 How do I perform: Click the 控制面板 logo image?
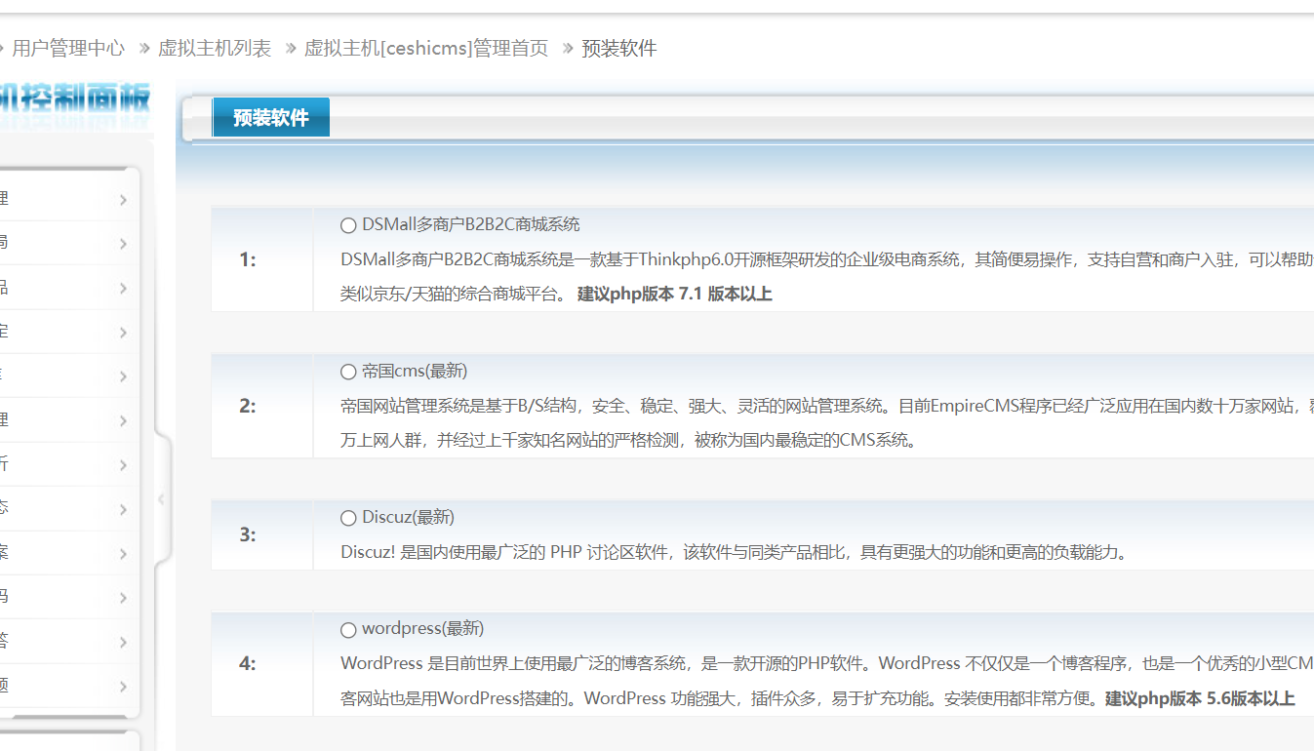click(75, 107)
